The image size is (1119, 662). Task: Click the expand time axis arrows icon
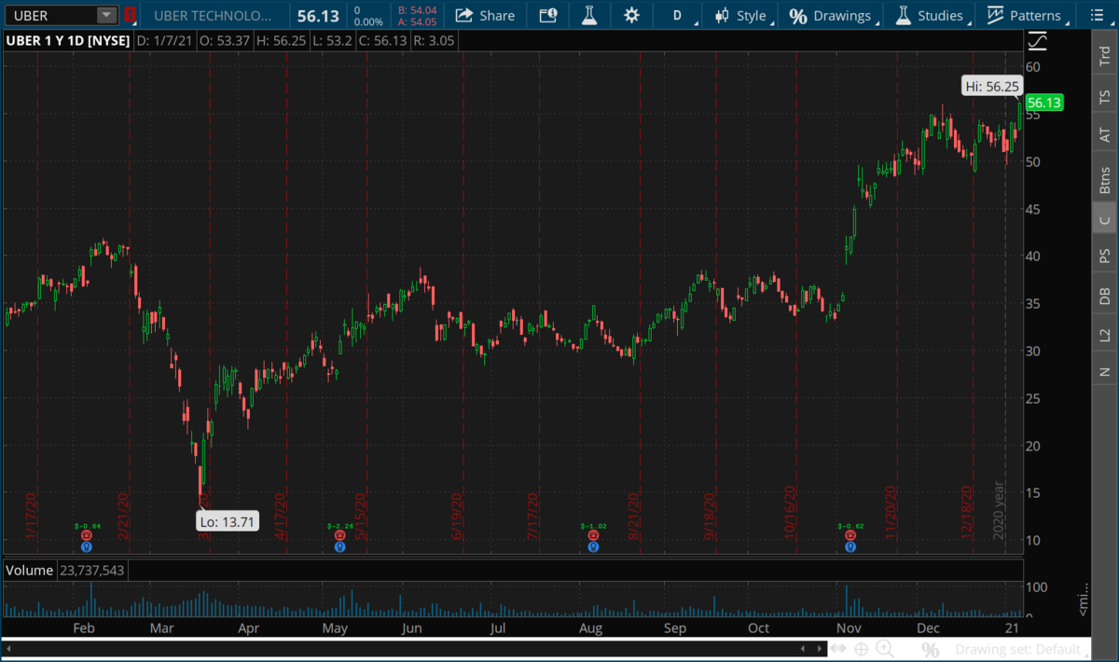tap(840, 649)
